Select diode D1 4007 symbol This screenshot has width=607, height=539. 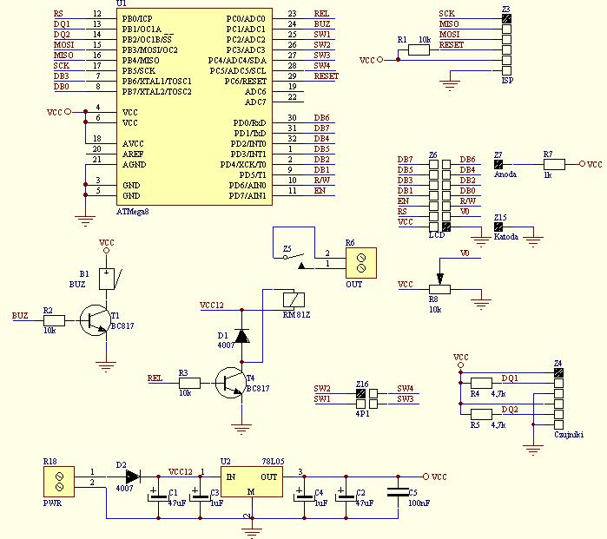pyautogui.click(x=242, y=336)
